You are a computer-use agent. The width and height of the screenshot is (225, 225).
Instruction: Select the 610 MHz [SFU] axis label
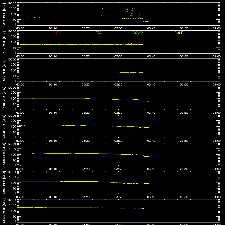click(x=4, y=70)
